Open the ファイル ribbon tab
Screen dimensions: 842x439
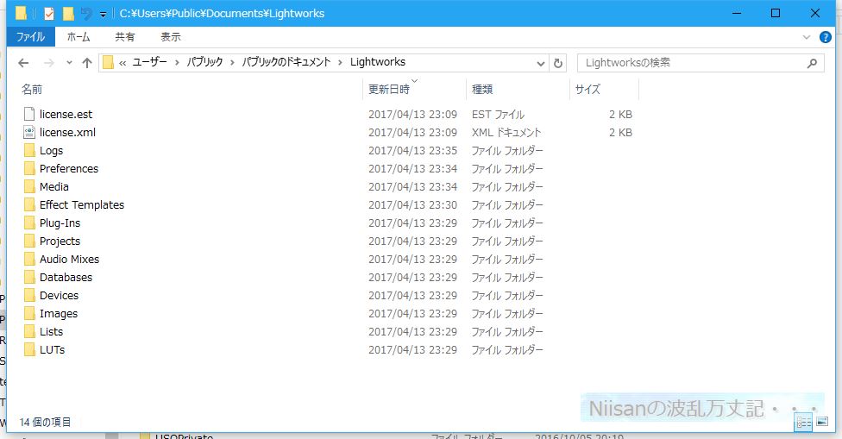pos(30,36)
